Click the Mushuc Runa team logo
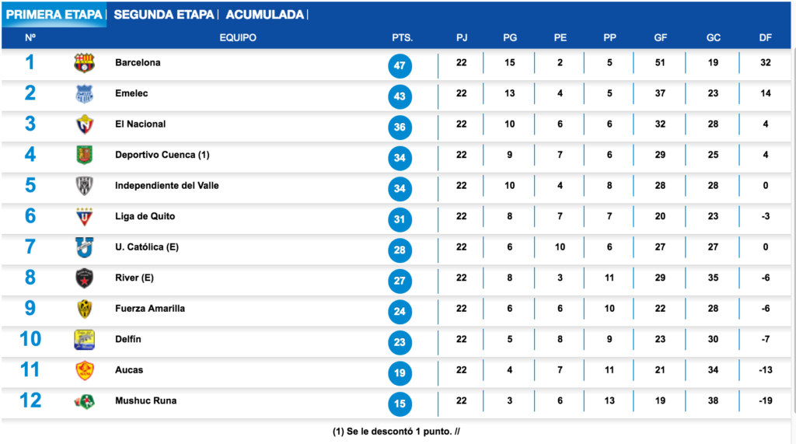The height and width of the screenshot is (444, 796). tap(84, 401)
